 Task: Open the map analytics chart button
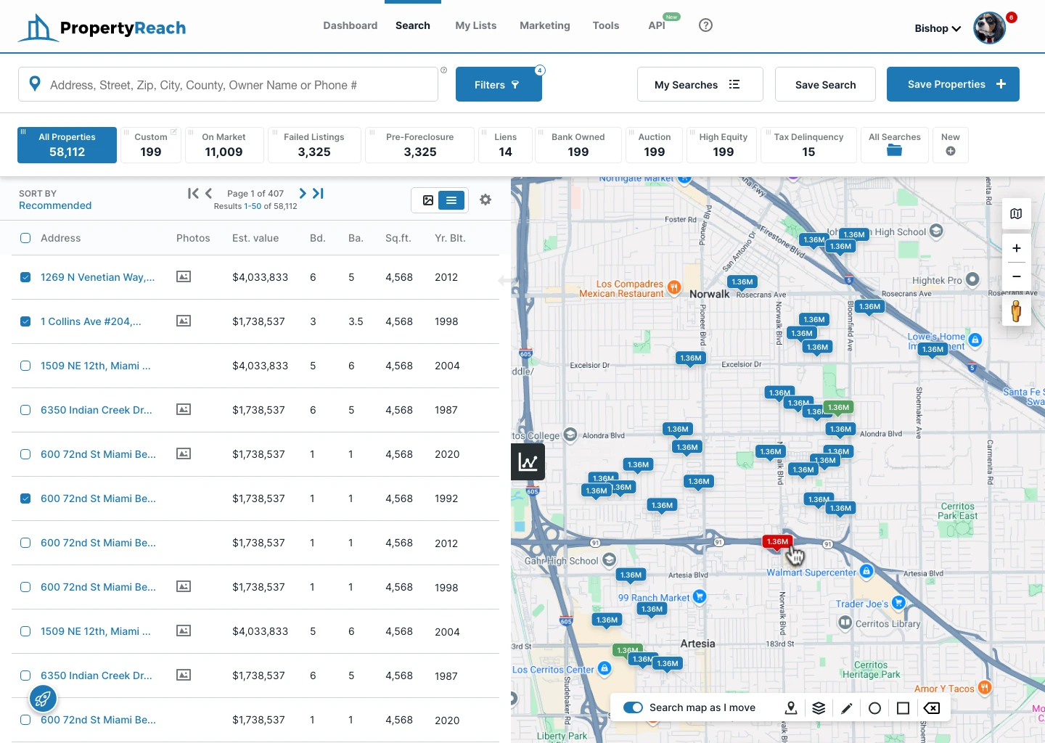[528, 462]
